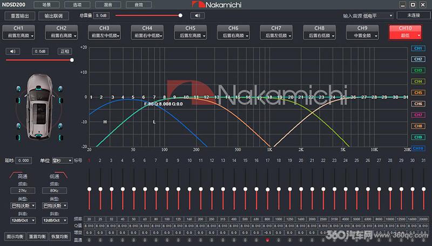Viewport: 432px width, 246px height.
Task: Open low-pass 巴特沃斯 filter type dropdown
Action: click(55, 206)
